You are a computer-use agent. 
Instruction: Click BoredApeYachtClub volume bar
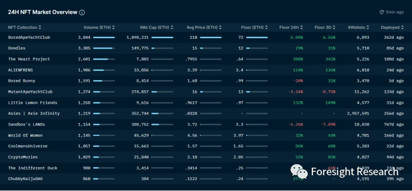104,37
